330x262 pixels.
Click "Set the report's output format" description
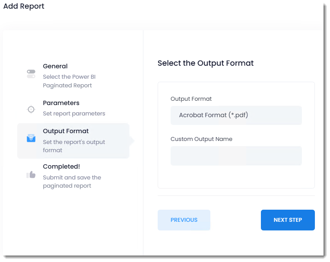74,146
